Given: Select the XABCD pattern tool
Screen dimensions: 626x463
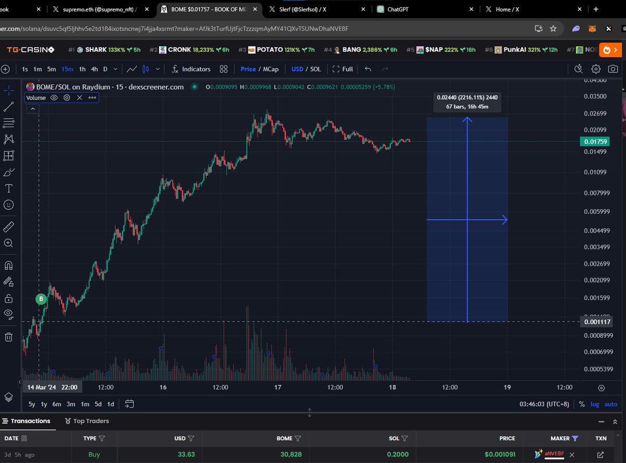Looking at the screenshot, I should click(8, 139).
